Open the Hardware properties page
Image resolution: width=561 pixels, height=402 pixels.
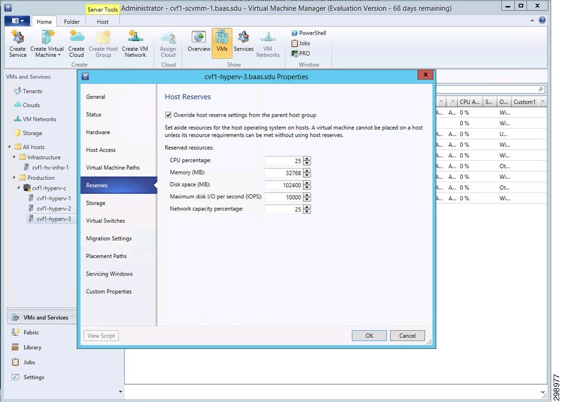tap(119, 132)
